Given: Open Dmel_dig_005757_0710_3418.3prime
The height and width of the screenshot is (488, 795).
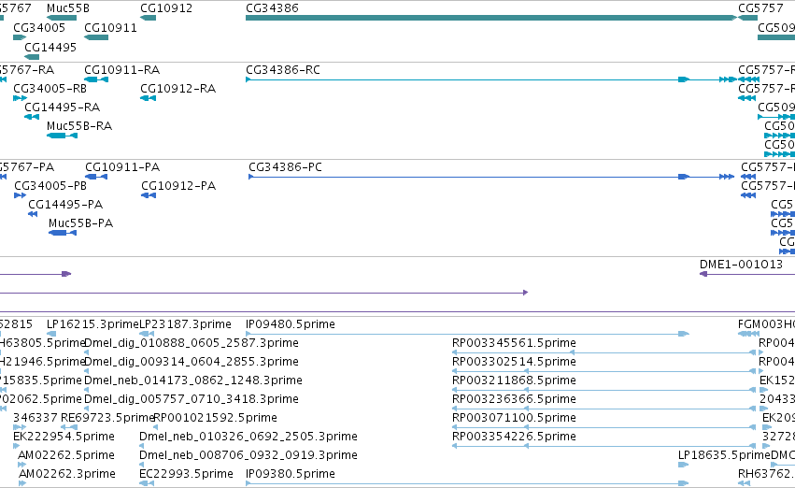Looking at the screenshot, I should 192,400.
